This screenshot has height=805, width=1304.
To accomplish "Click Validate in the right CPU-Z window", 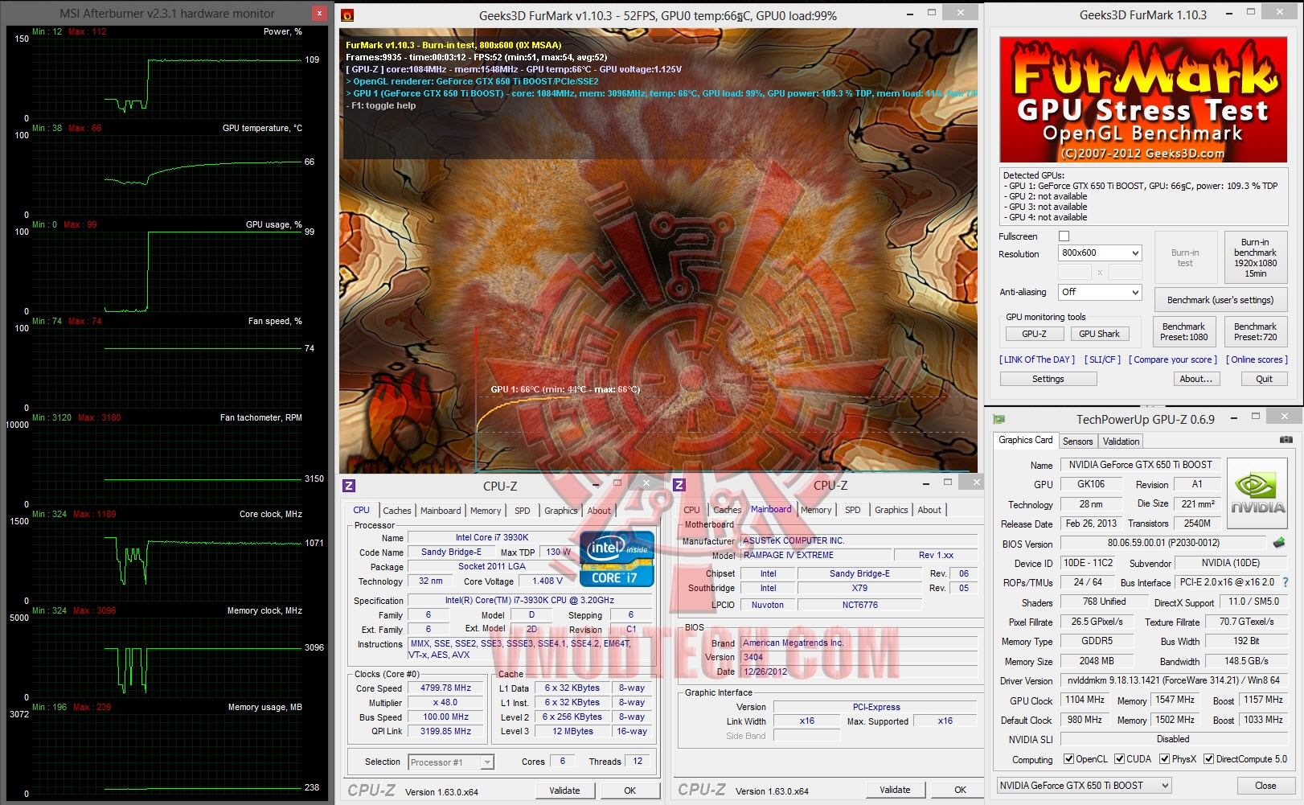I will (x=895, y=790).
